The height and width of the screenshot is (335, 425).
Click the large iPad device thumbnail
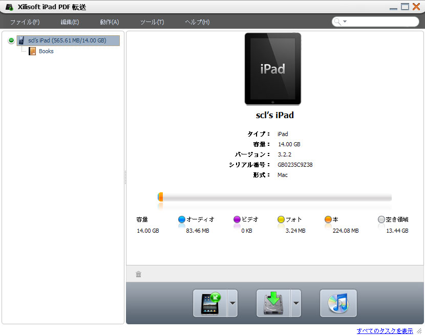(x=272, y=69)
